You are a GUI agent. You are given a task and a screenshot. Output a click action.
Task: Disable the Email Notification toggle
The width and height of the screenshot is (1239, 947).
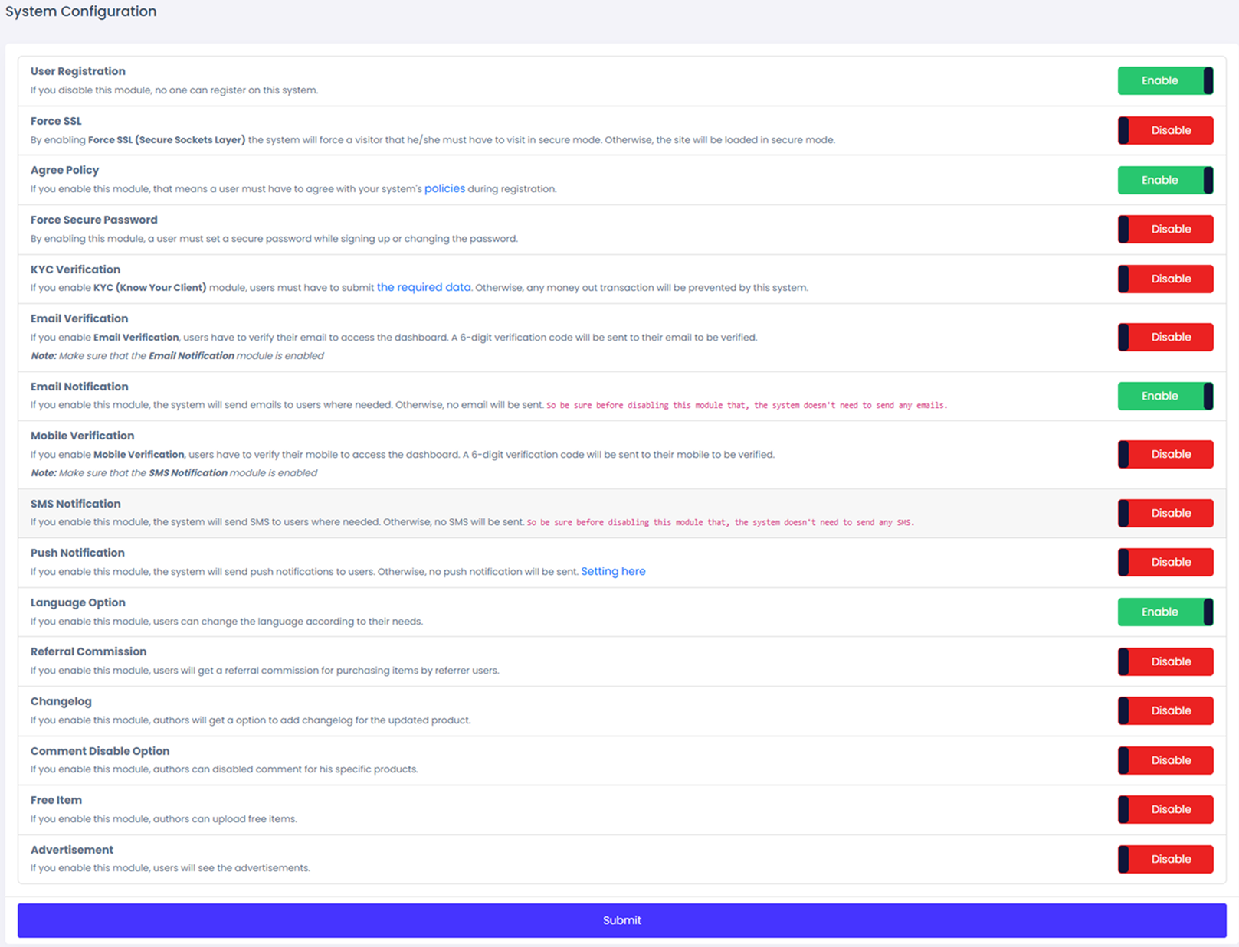click(1165, 396)
